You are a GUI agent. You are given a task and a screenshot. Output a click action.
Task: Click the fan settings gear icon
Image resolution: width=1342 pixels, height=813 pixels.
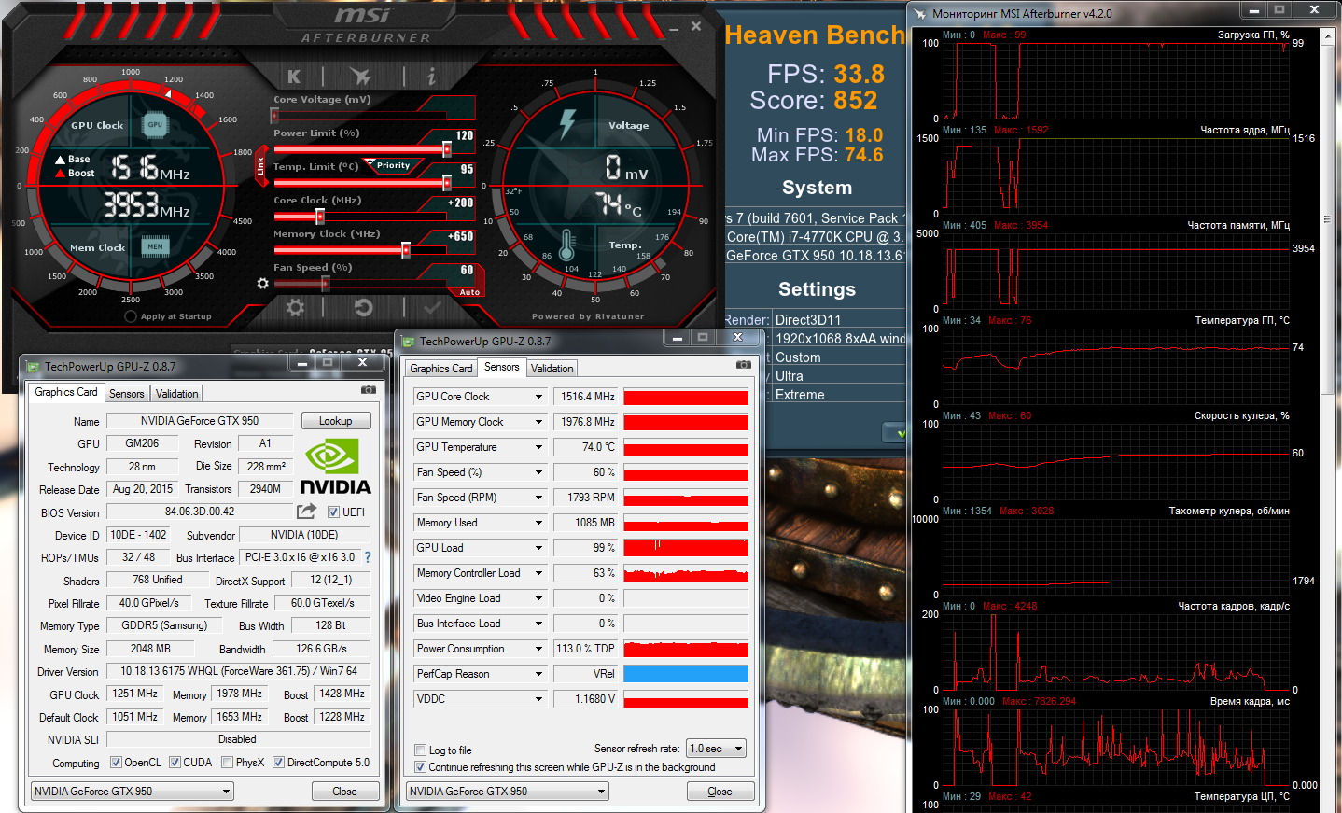tap(262, 283)
